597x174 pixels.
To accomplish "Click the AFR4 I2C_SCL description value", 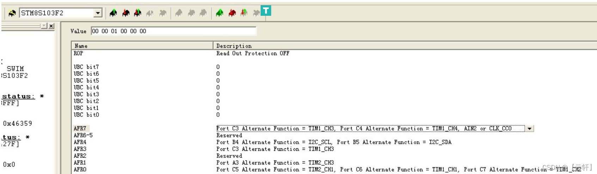I will click(334, 142).
